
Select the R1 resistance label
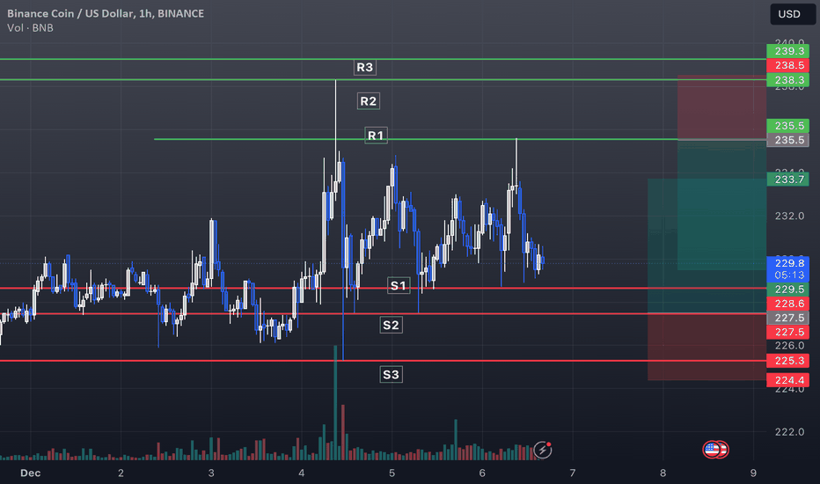pyautogui.click(x=376, y=136)
